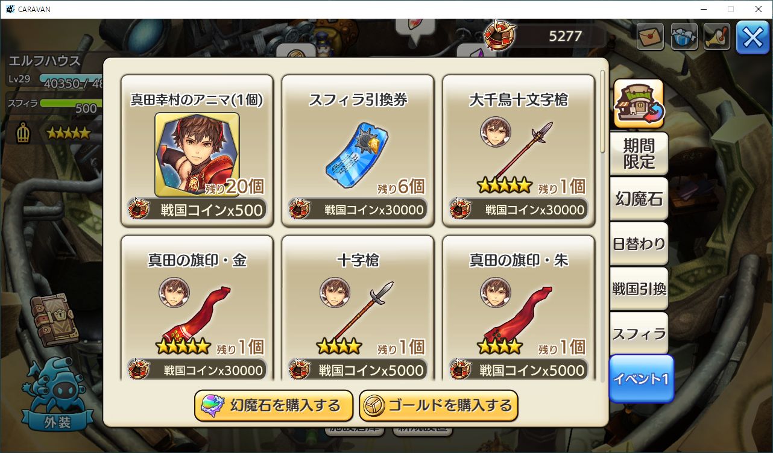This screenshot has height=453, width=773.
Task: Open the mail envelope icon
Action: [x=650, y=37]
